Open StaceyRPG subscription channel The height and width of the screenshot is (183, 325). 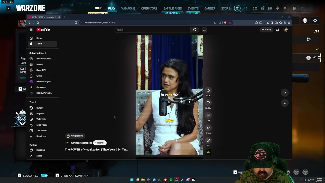pyautogui.click(x=42, y=70)
